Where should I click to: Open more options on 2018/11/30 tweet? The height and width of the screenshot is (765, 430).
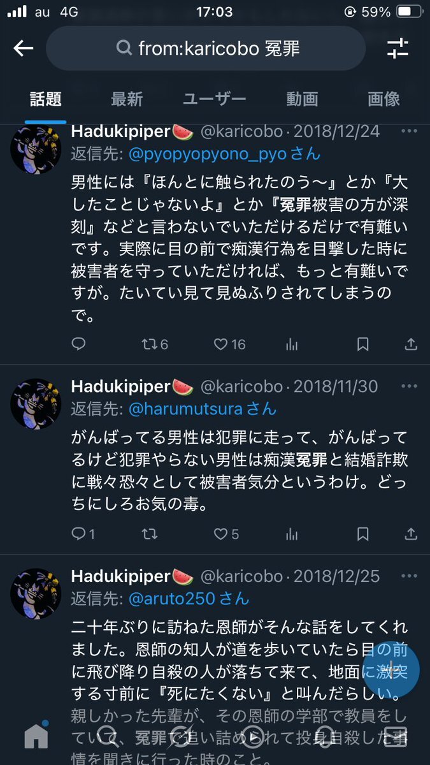[x=409, y=386]
